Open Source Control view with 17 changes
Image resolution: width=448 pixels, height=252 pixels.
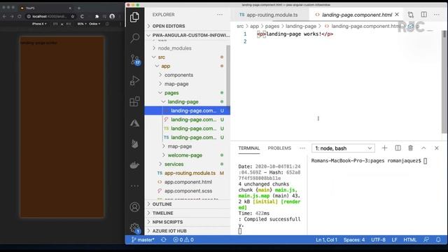point(135,59)
